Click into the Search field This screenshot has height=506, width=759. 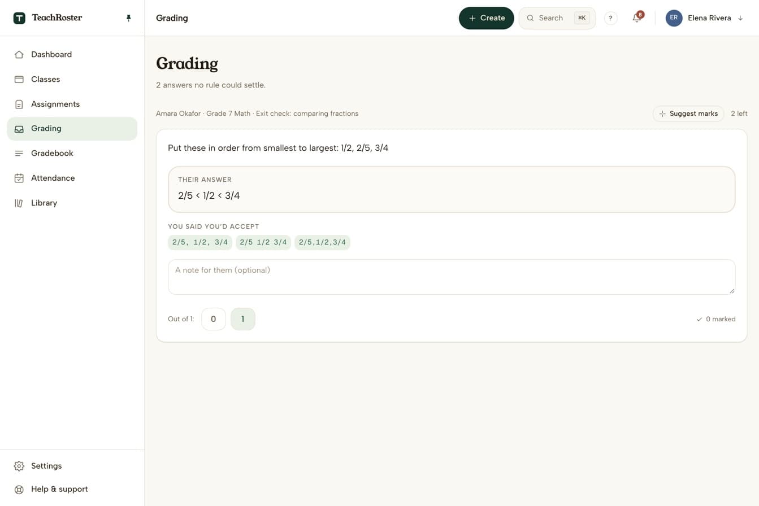coord(557,18)
